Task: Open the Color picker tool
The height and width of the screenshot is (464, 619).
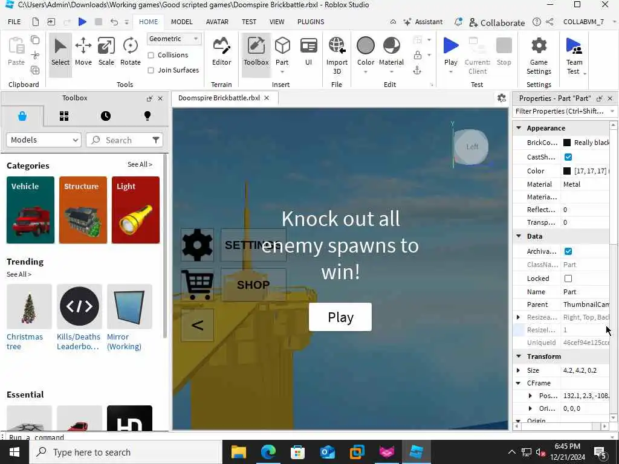Action: tap(366, 51)
